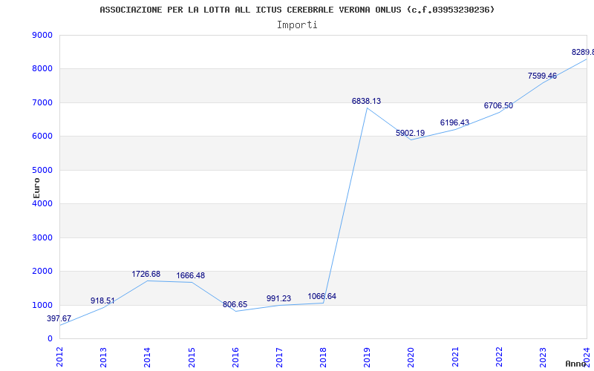Click y-axis value 9000
594x371 pixels.
point(42,35)
